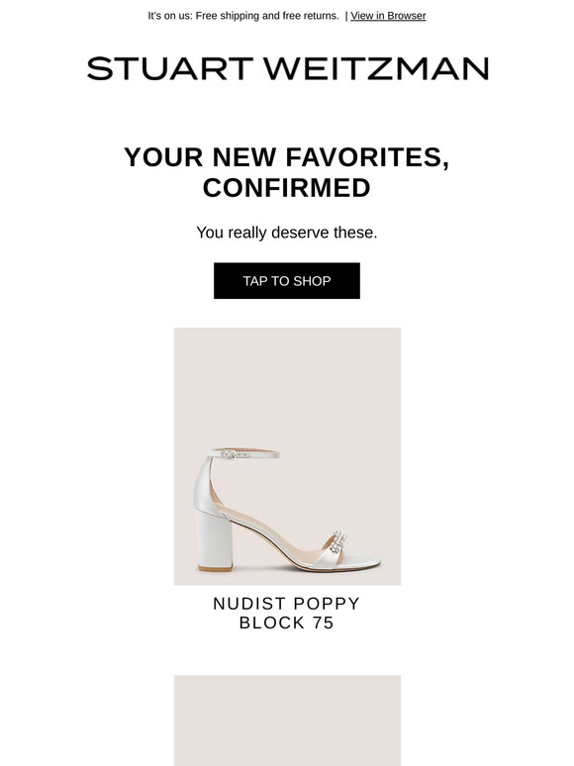Click the STUART word in the logo
The image size is (574, 766).
pos(170,68)
